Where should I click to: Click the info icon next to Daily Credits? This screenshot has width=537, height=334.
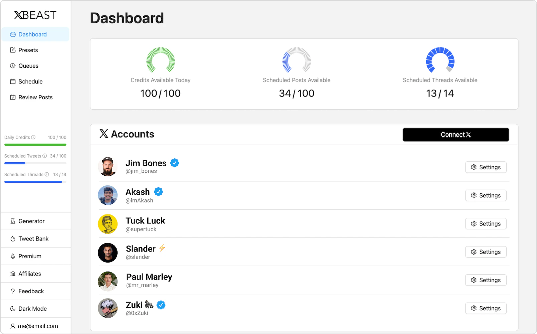tap(33, 137)
